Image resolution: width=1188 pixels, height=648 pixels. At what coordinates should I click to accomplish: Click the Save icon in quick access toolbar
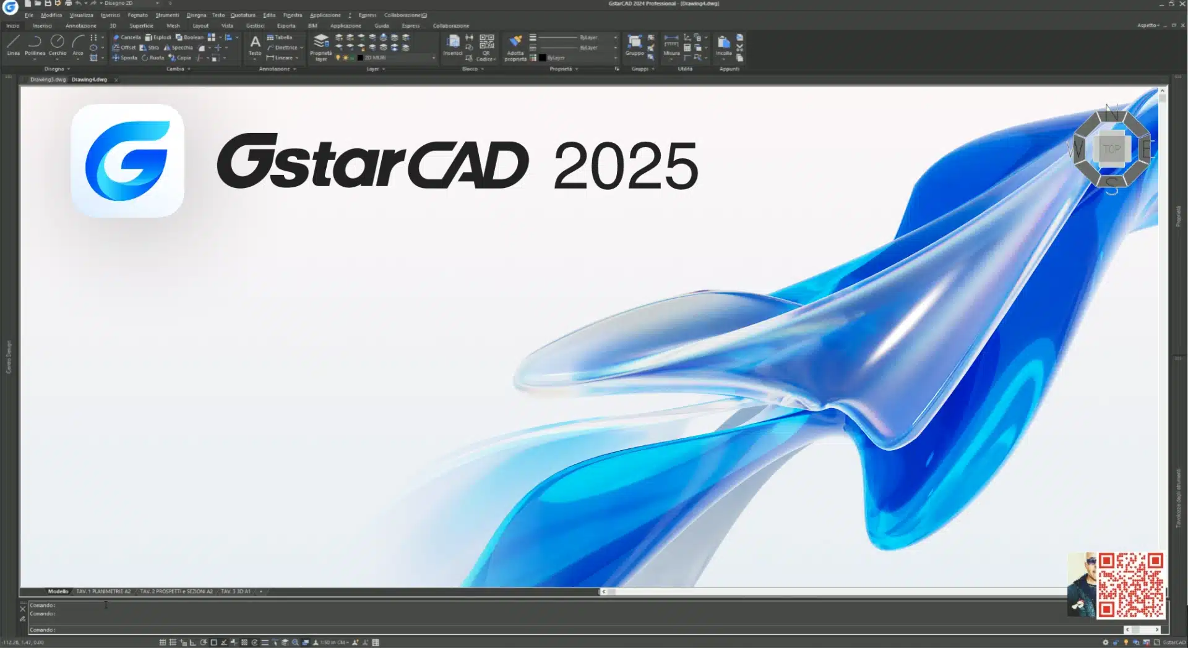48,3
